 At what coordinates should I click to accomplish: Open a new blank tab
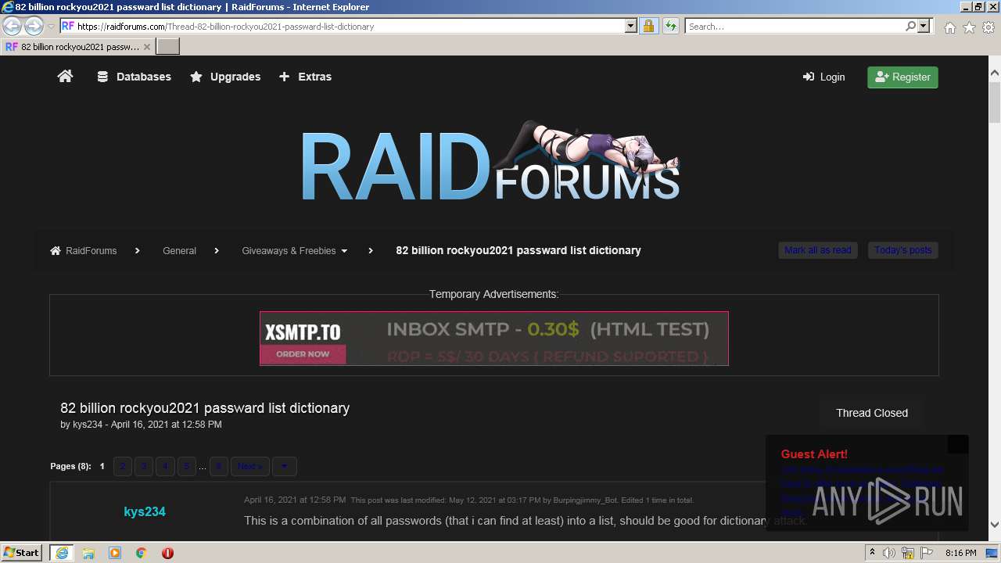tap(168, 47)
